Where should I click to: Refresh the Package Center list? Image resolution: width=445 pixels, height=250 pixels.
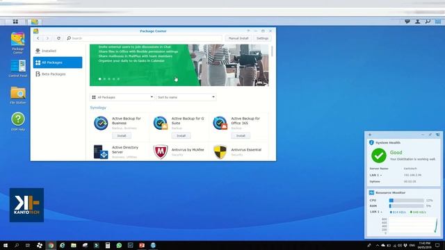click(x=58, y=38)
